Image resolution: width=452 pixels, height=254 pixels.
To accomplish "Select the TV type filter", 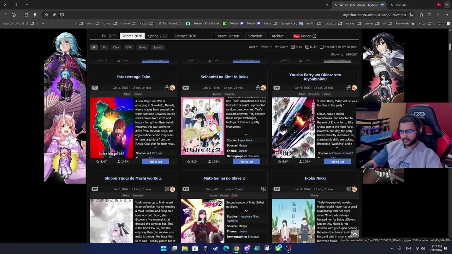I will (x=104, y=47).
